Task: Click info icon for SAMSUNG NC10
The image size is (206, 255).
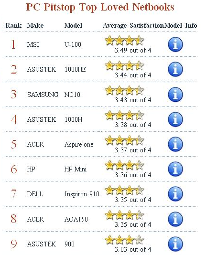Action: pyautogui.click(x=175, y=95)
